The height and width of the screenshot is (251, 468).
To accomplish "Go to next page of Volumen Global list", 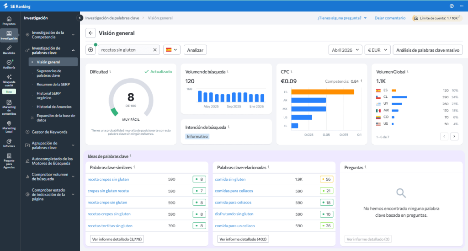I will (454, 136).
